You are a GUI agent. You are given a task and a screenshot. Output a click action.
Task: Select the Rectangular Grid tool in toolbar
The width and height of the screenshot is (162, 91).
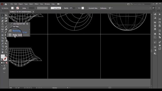(6, 24)
